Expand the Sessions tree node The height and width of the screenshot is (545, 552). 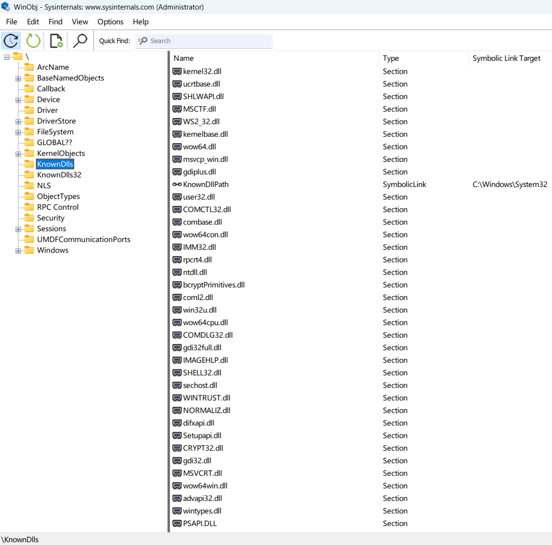click(x=18, y=229)
